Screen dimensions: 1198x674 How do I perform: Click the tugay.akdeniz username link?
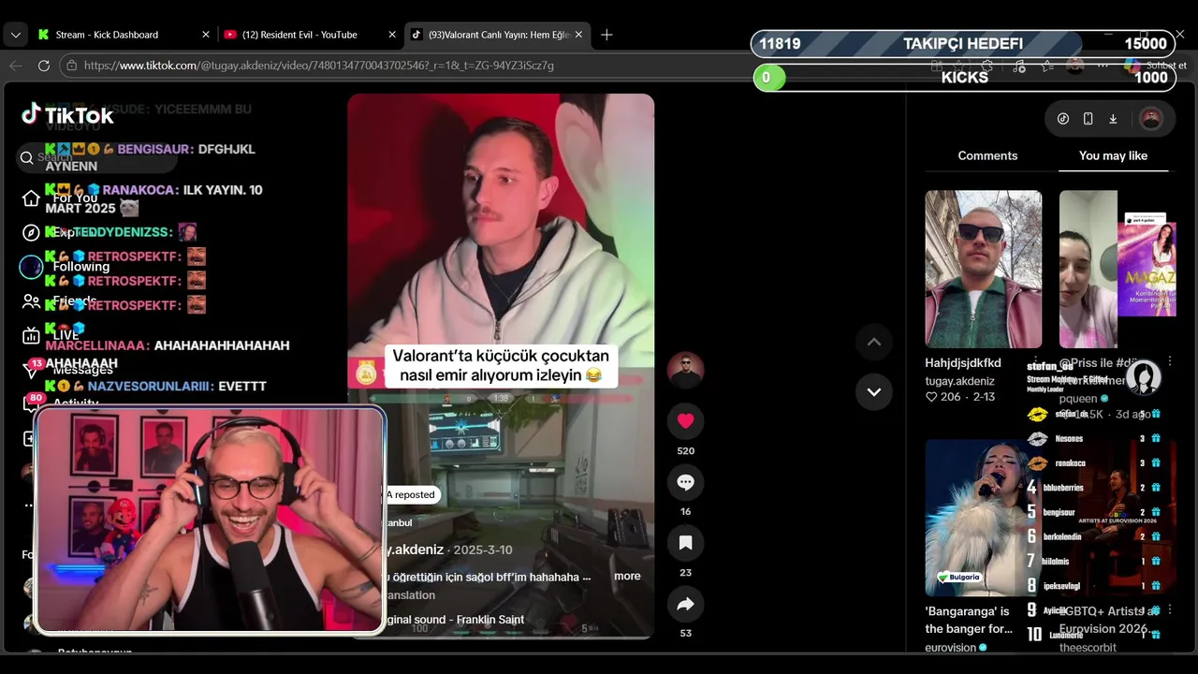click(x=959, y=381)
